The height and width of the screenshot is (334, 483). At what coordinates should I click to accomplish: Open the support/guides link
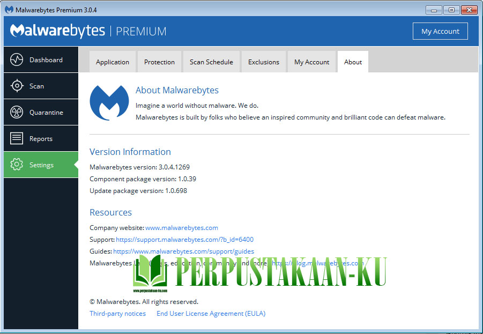[183, 251]
